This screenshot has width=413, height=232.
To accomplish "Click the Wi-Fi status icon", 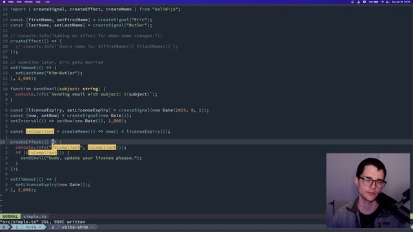I will click(383, 2).
